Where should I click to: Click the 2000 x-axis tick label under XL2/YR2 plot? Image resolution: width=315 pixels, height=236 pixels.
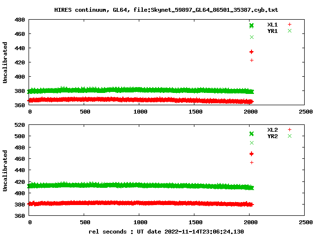click(251, 222)
